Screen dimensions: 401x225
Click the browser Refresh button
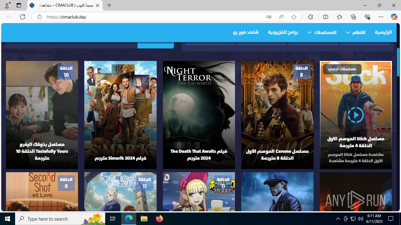click(x=23, y=17)
